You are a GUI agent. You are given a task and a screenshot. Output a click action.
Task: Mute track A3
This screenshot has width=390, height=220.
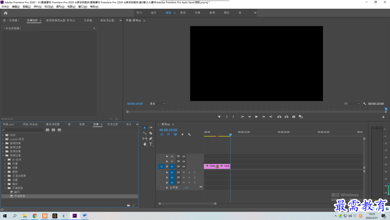pyautogui.click(x=184, y=183)
